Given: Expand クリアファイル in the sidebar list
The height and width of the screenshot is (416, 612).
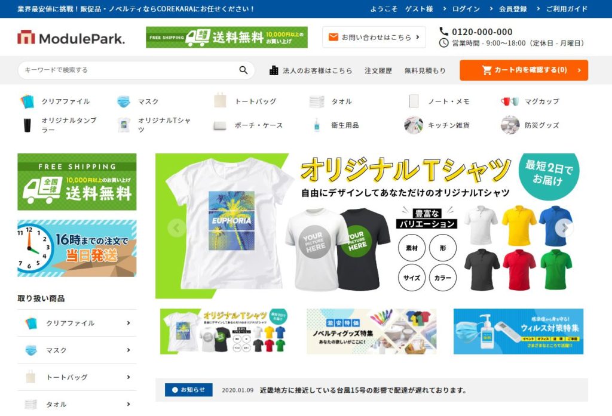Looking at the screenshot, I should pos(128,323).
